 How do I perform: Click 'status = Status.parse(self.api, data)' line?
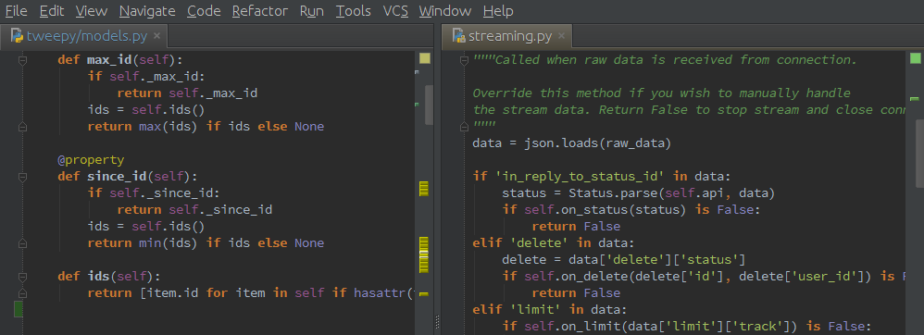tap(638, 193)
